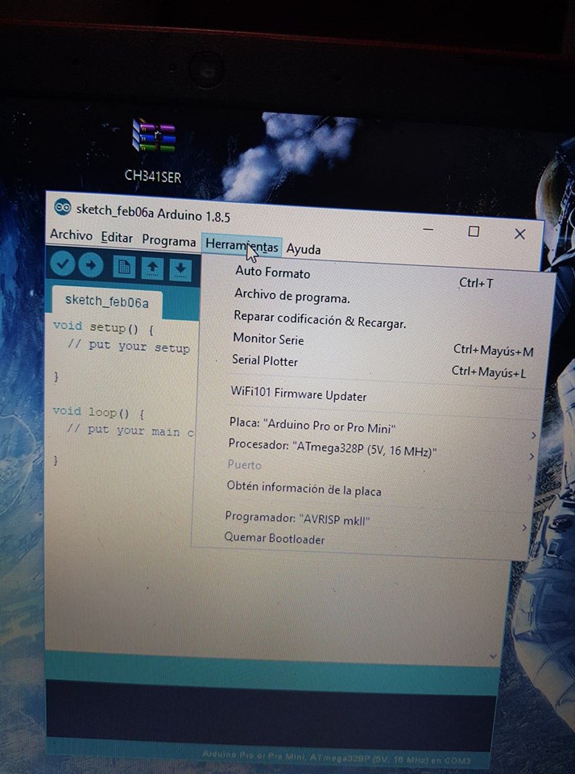Maximize the Arduino window
Image resolution: width=575 pixels, height=774 pixels.
(x=474, y=231)
